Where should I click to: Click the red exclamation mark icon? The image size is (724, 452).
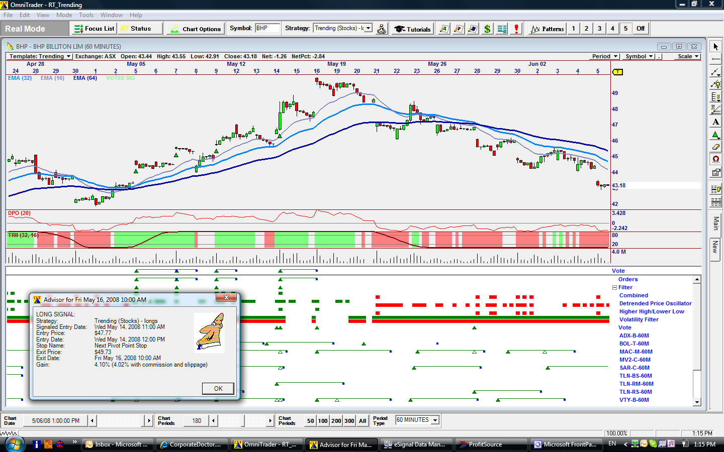coord(516,29)
